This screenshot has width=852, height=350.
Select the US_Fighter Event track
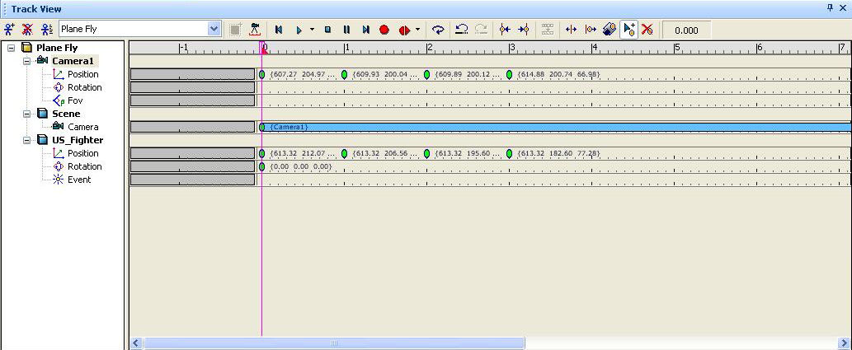click(79, 180)
